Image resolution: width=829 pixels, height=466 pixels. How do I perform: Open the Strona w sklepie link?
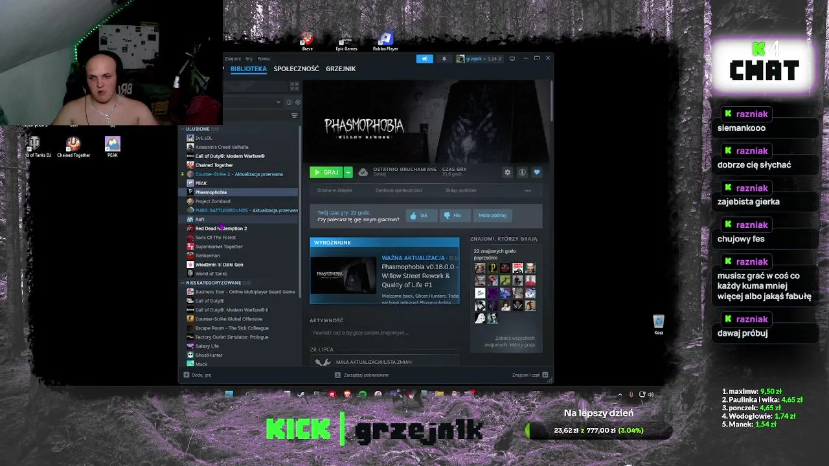[335, 190]
